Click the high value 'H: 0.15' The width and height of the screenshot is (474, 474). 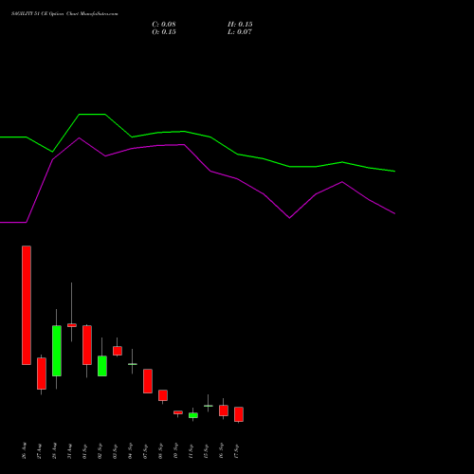point(240,25)
